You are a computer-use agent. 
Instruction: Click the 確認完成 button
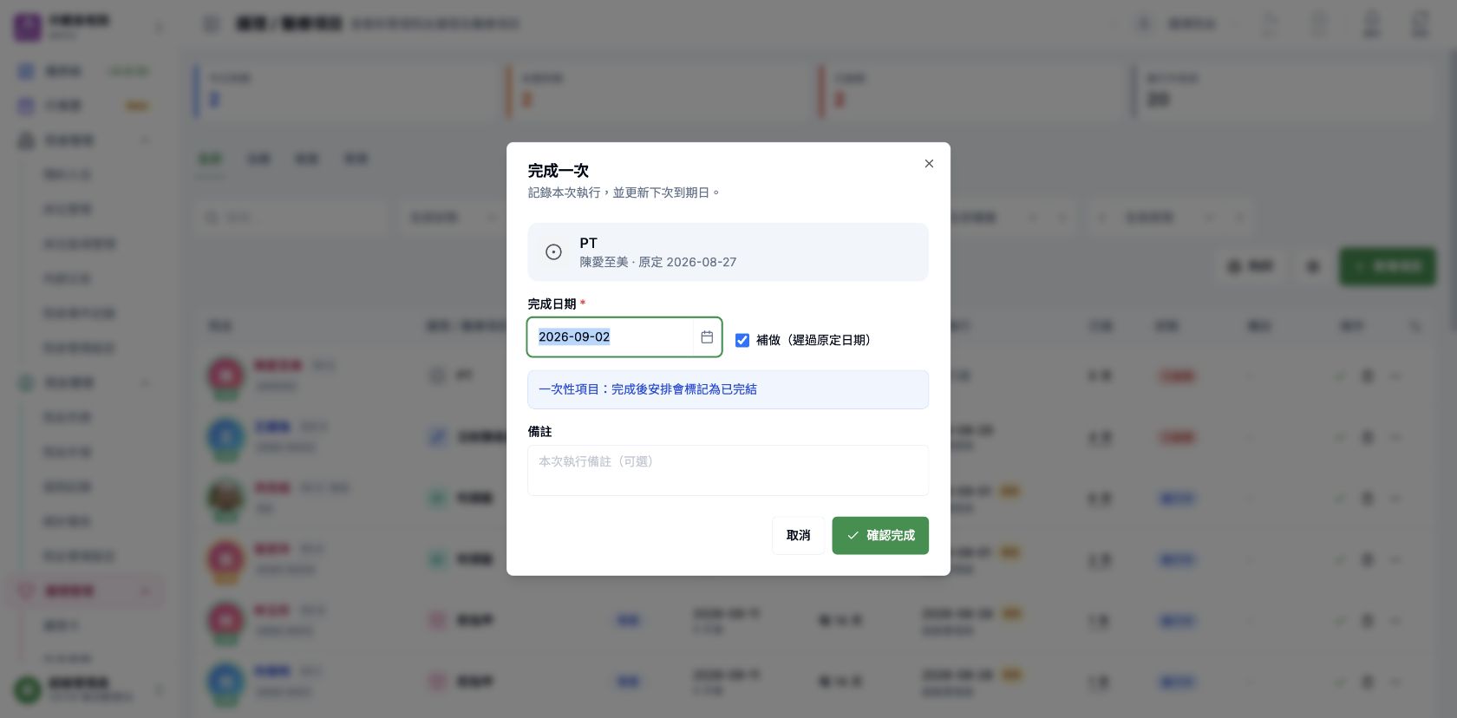[880, 535]
